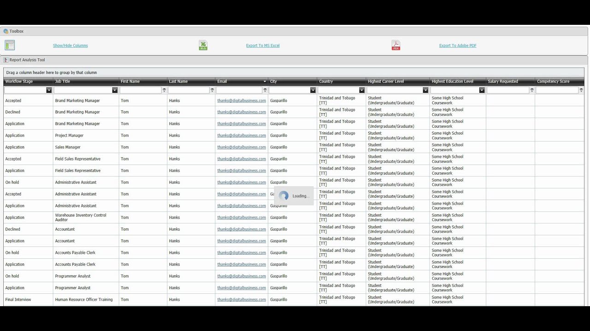Click the Show/Hide Columns table icon
The width and height of the screenshot is (590, 331).
point(10,45)
